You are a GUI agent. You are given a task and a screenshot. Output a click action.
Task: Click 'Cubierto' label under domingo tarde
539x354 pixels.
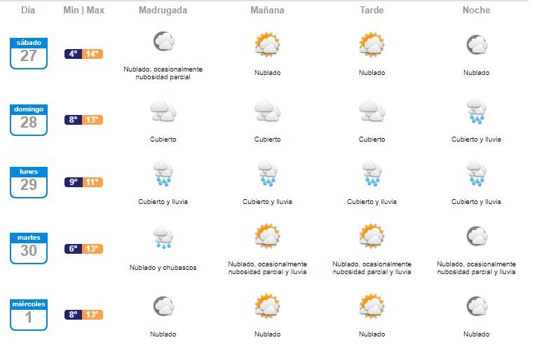pos(372,139)
